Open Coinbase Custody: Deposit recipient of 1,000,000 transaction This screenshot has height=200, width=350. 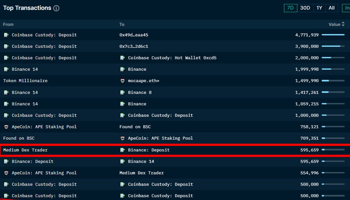(160, 115)
